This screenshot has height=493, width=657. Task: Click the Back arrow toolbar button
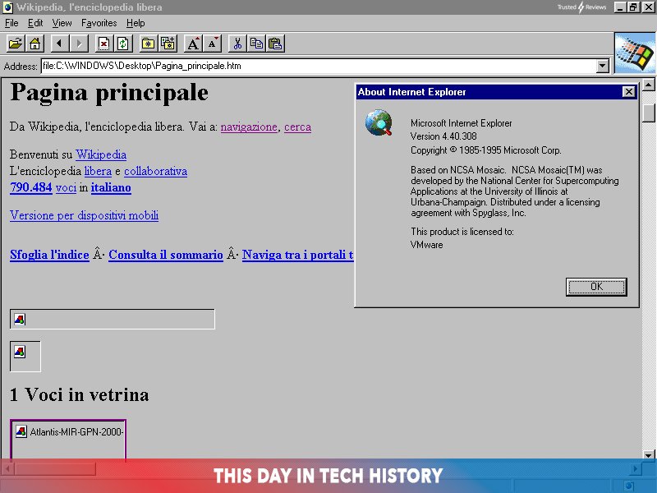[x=59, y=44]
